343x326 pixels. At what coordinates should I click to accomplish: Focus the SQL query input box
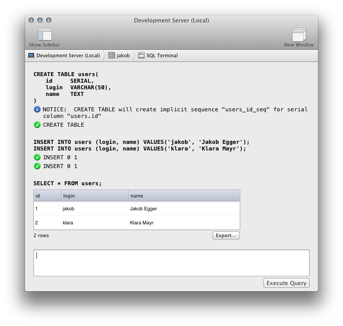pos(171,263)
